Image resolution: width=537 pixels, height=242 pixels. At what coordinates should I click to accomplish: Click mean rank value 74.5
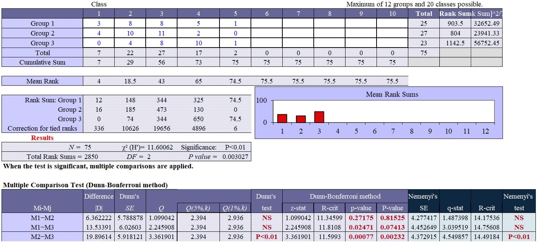coord(235,81)
